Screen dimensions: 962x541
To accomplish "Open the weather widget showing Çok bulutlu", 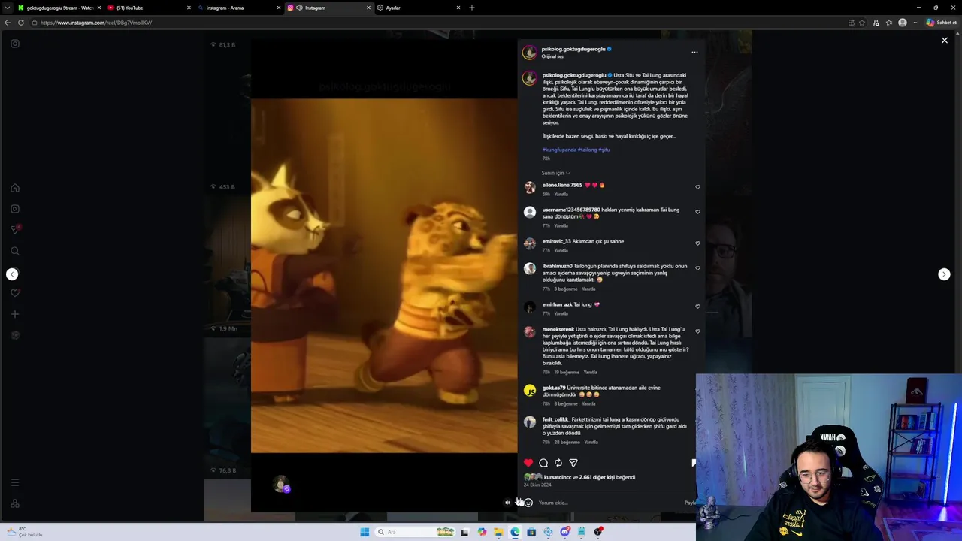I will (x=26, y=532).
